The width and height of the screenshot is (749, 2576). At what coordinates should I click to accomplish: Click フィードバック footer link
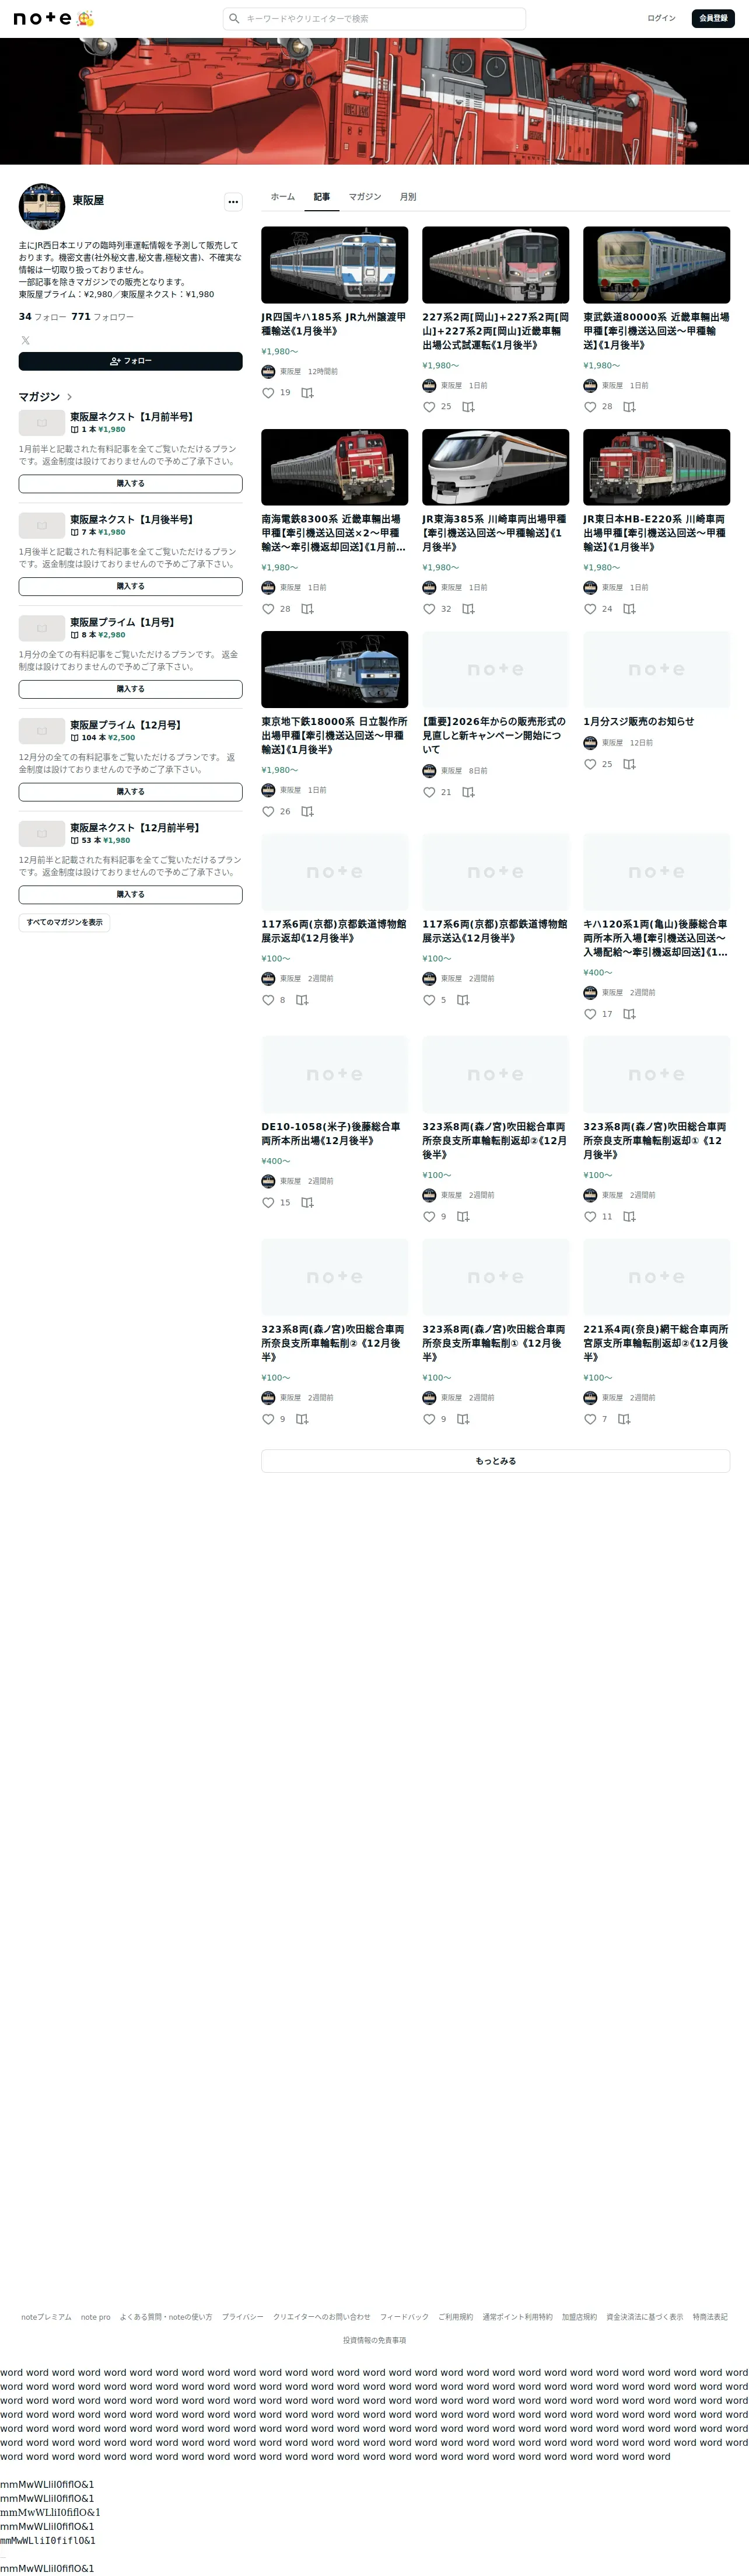pyautogui.click(x=404, y=2317)
